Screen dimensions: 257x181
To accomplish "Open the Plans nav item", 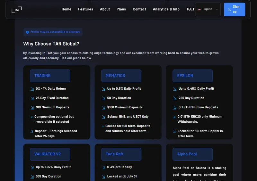I will pos(121,9).
